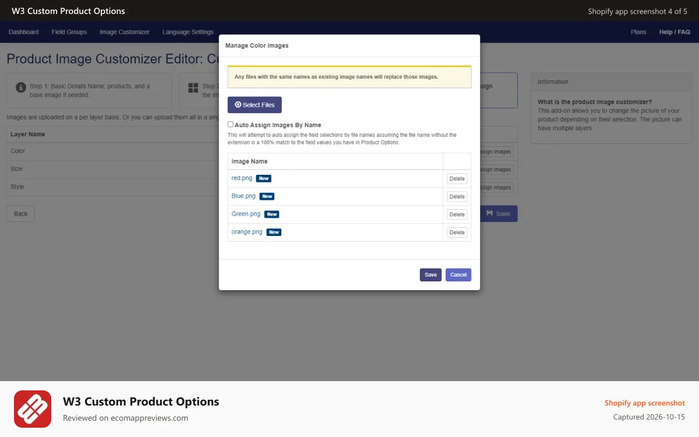Screen dimensions: 699x437
Task: Click the Color layer name row
Action: click(18, 151)
